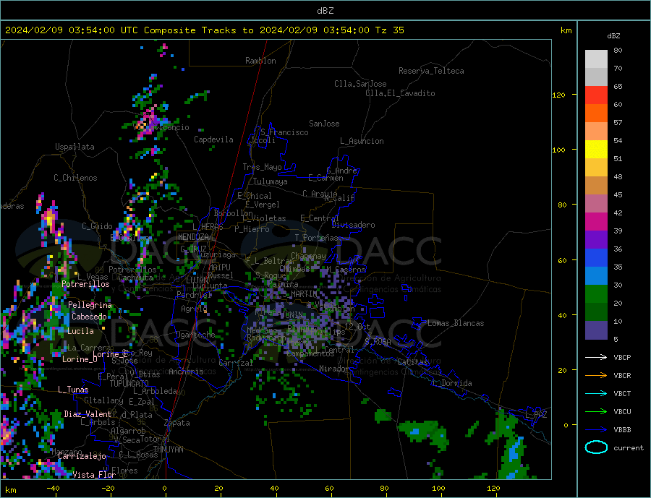Viewport: 651px width, 498px height.
Task: Pick the light gray 80-70 dBZ swatch
Action: pos(596,59)
